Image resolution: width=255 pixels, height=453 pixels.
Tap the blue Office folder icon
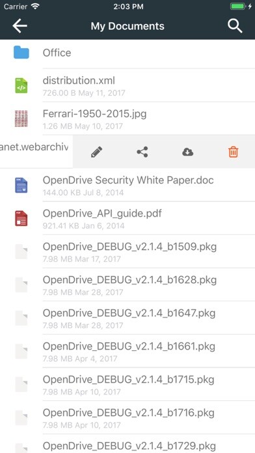point(21,53)
